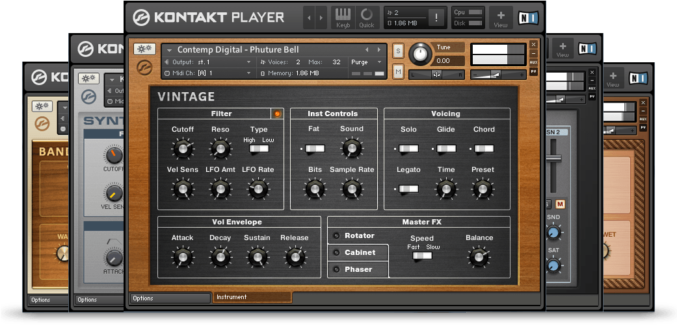This screenshot has width=677, height=325.
Task: Click the orange Cutoff knob in Synth window
Action: tap(114, 155)
